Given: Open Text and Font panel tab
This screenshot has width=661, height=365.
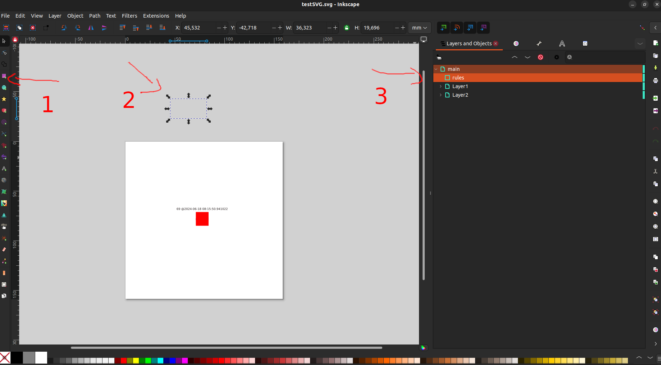Looking at the screenshot, I should [x=562, y=44].
